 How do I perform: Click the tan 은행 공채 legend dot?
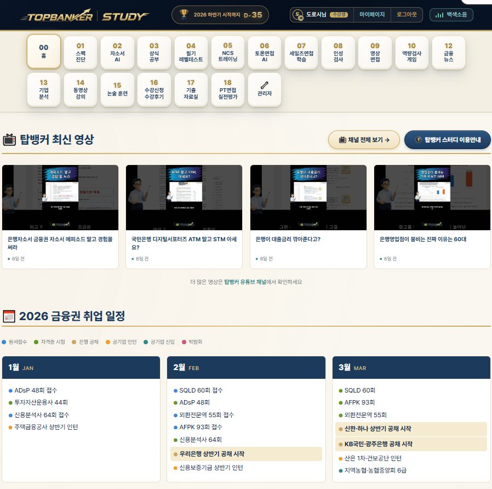click(x=74, y=342)
